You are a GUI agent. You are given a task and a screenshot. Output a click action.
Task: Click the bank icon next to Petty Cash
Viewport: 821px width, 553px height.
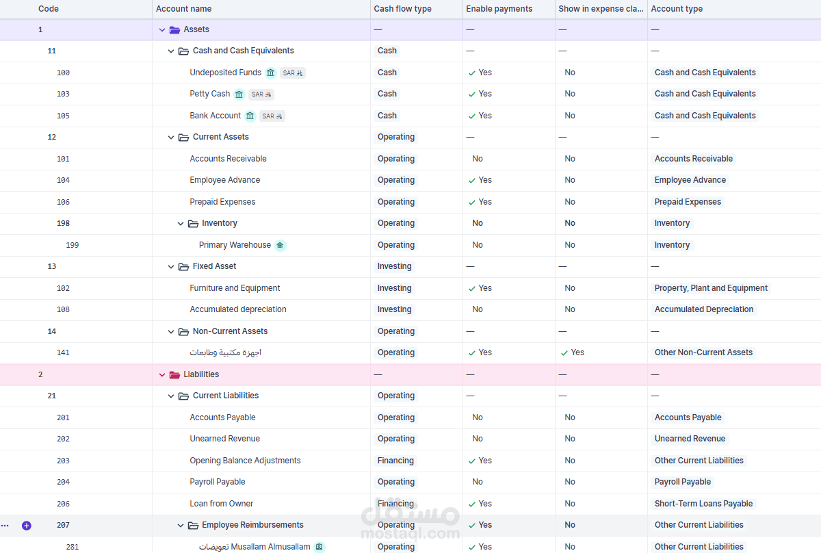pos(239,94)
